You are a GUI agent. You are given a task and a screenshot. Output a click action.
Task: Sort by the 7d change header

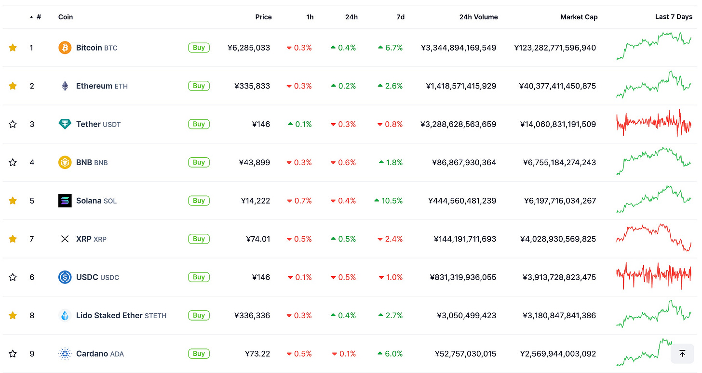[401, 17]
